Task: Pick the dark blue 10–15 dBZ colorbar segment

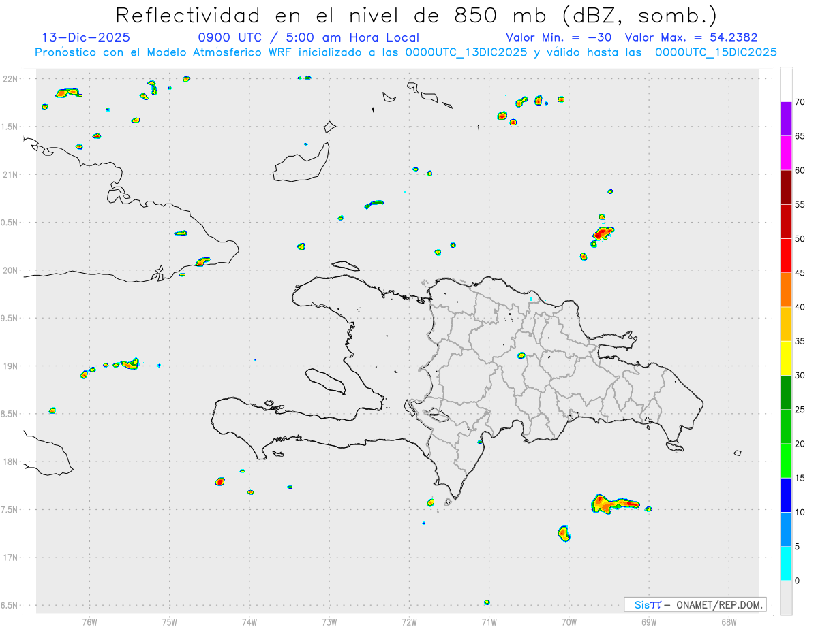Action: pos(786,495)
